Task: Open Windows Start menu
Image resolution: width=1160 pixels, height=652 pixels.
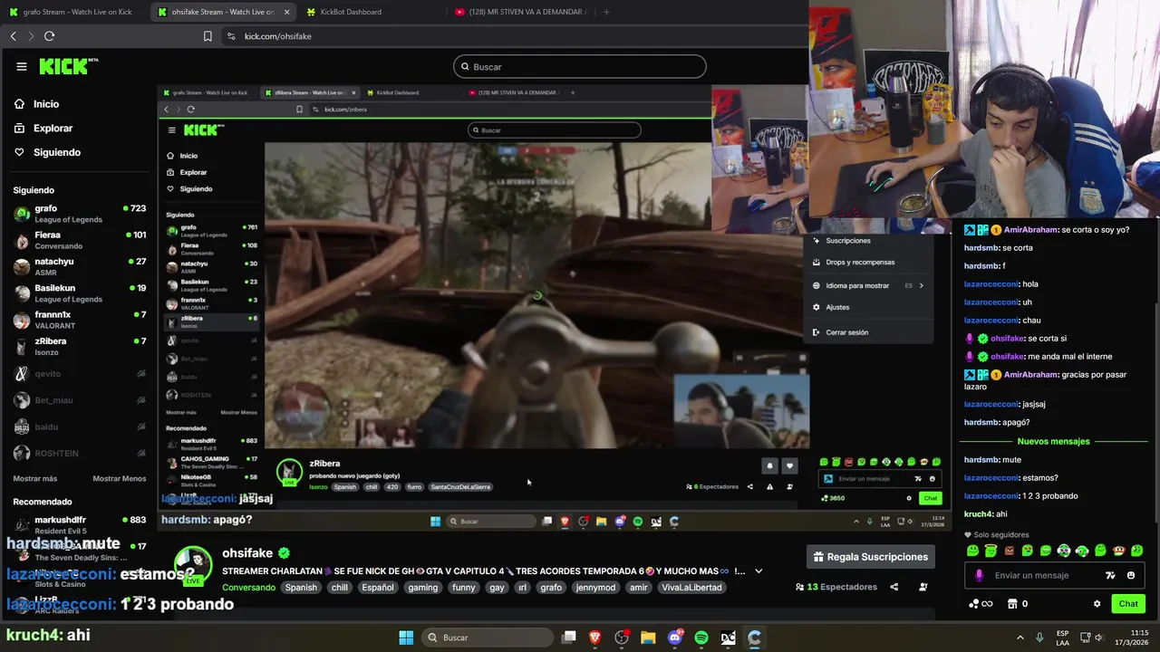Action: pyautogui.click(x=406, y=638)
